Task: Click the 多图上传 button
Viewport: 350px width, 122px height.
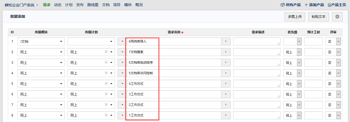Action: pos(295,17)
